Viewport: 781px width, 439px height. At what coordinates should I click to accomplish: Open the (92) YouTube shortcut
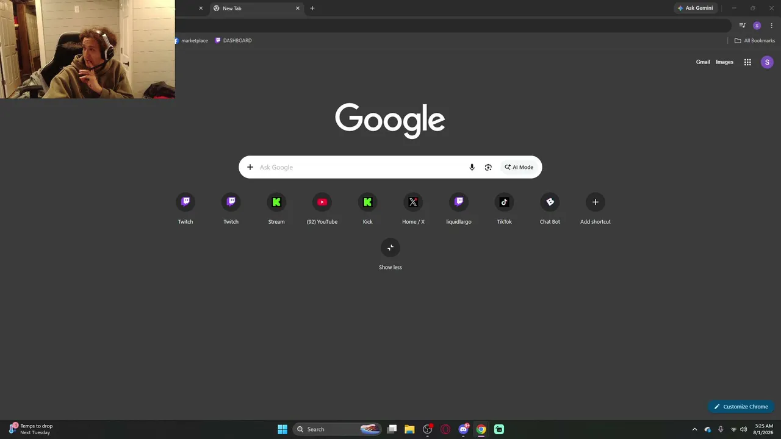322,209
